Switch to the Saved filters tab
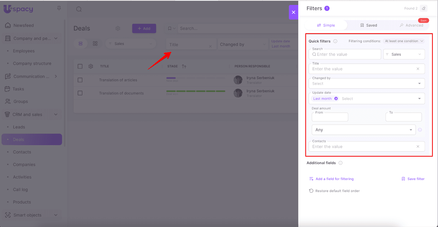Screen dimensions: 438x227 pyautogui.click(x=368, y=25)
